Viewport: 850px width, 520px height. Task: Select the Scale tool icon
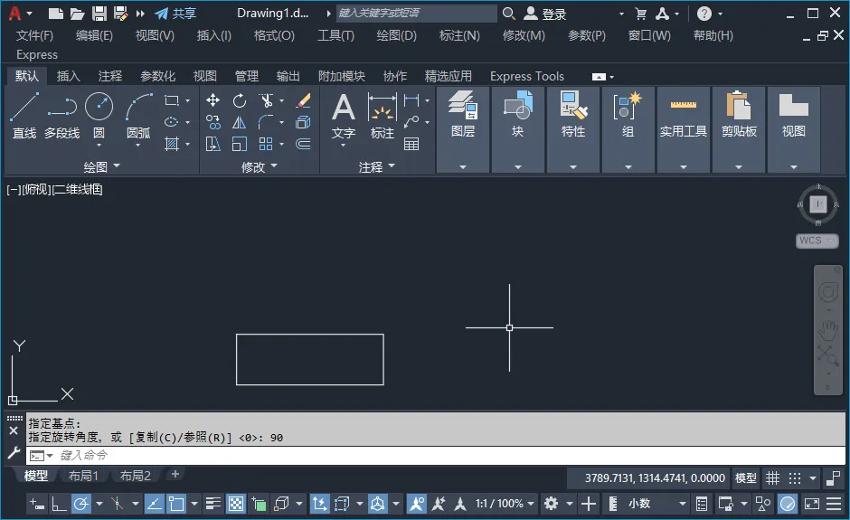240,144
